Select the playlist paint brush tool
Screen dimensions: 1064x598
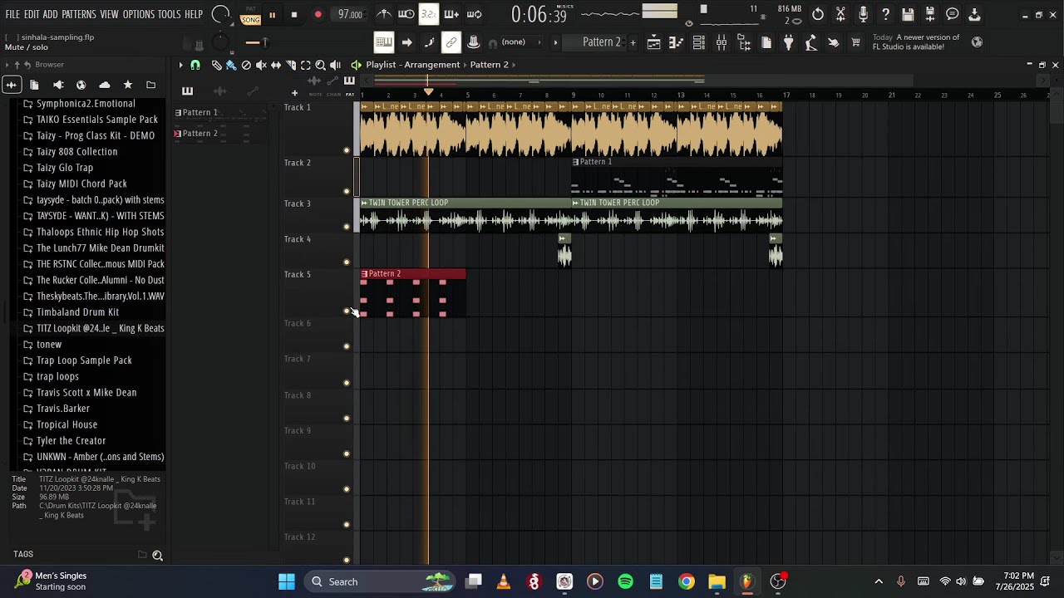tap(231, 65)
